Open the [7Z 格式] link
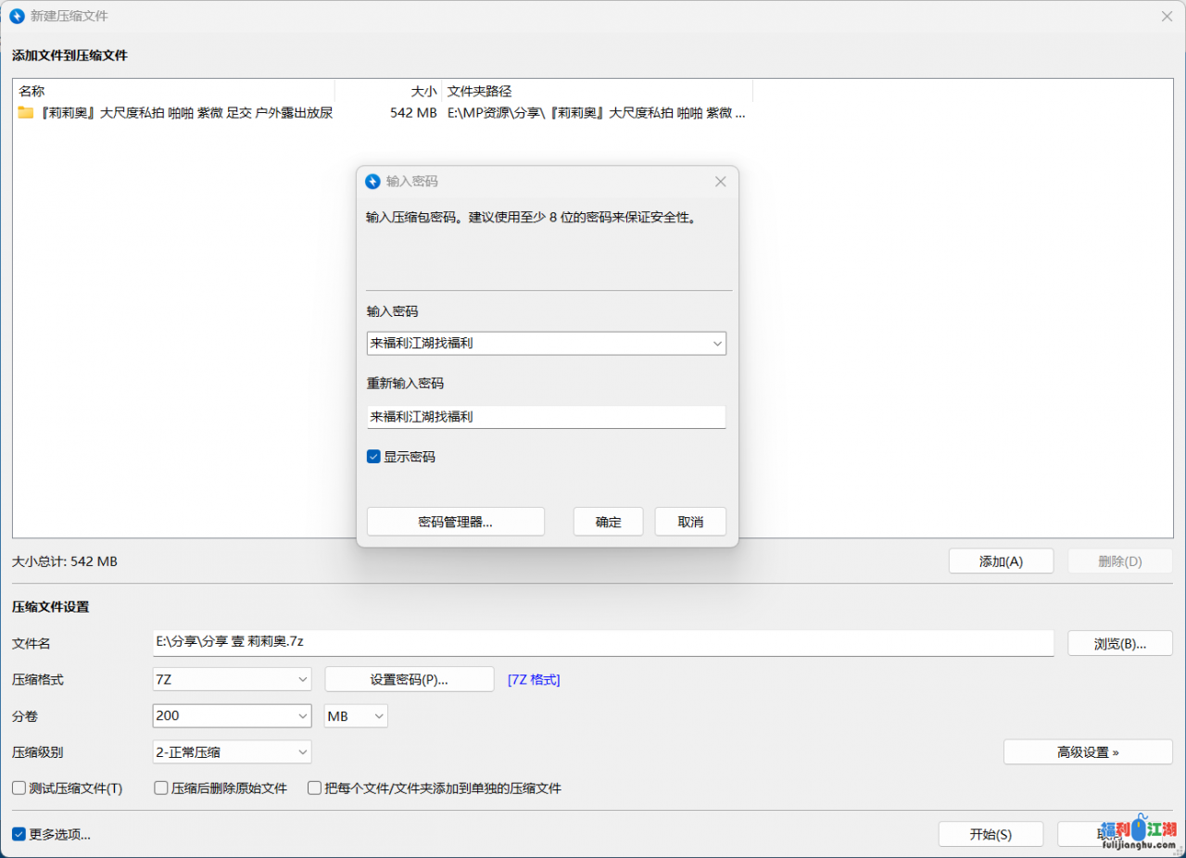Viewport: 1186px width, 858px height. pyautogui.click(x=534, y=679)
